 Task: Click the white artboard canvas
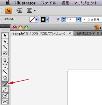[85, 87]
